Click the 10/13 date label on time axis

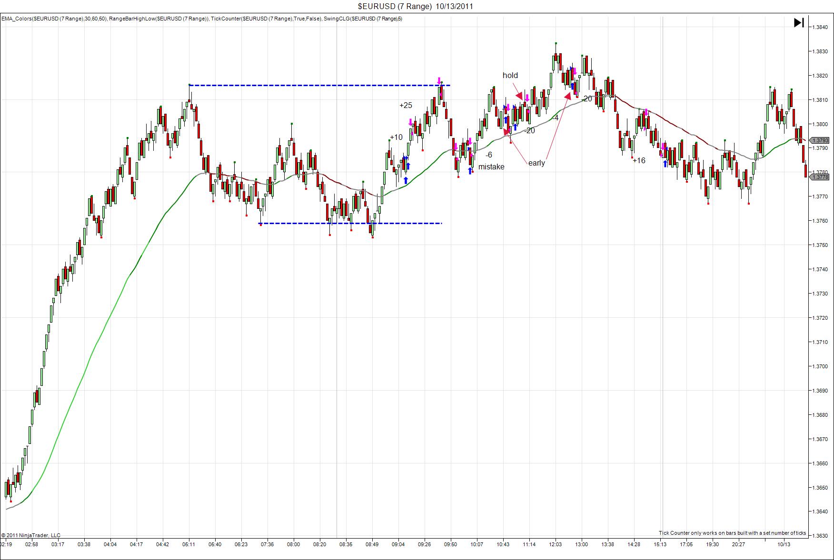pos(784,544)
